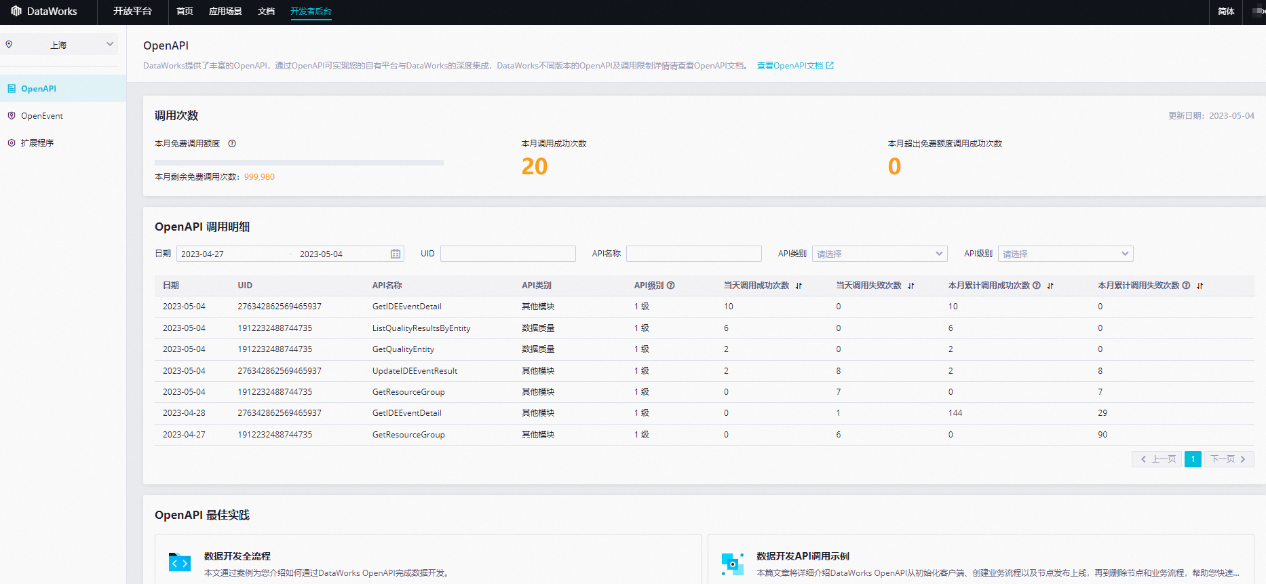
Task: Click the monthly free quota progress bar
Action: point(299,162)
